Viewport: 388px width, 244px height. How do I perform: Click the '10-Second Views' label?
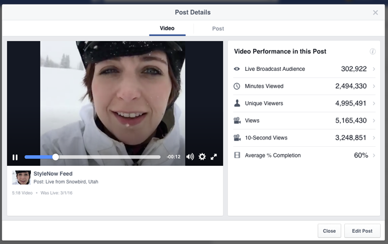pyautogui.click(x=266, y=138)
